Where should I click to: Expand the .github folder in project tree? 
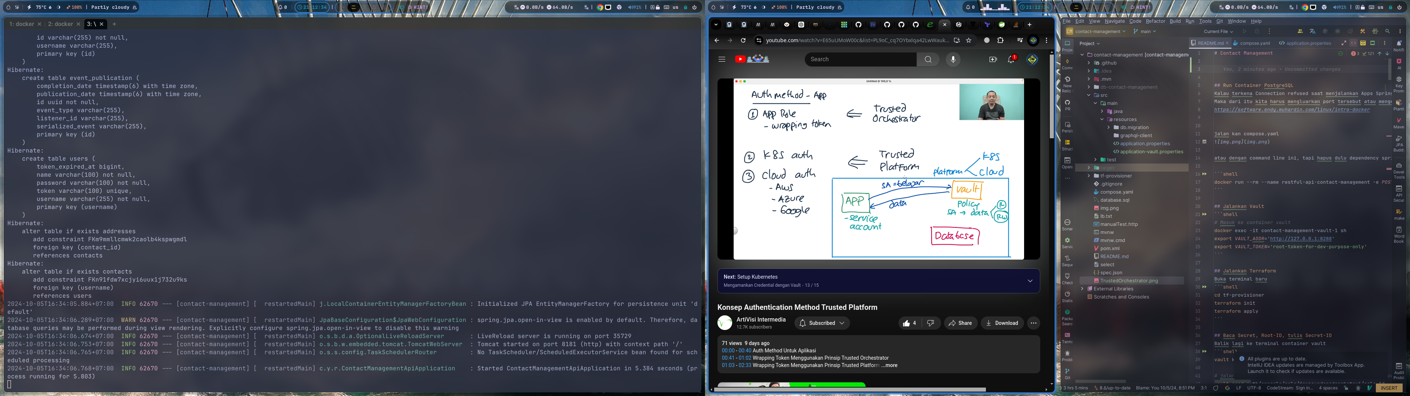[x=1089, y=63]
